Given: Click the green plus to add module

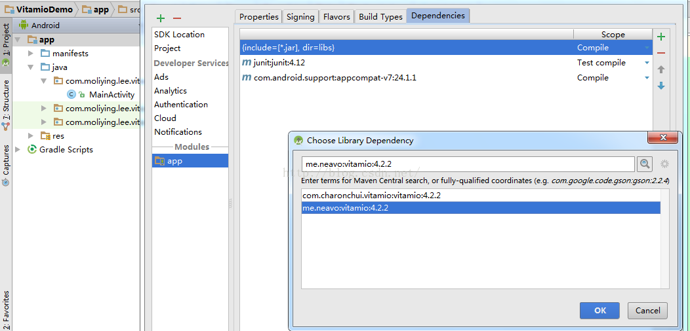Looking at the screenshot, I should [x=161, y=18].
